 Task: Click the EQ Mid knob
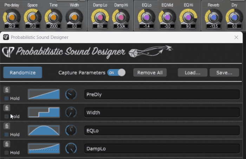pos(167,18)
